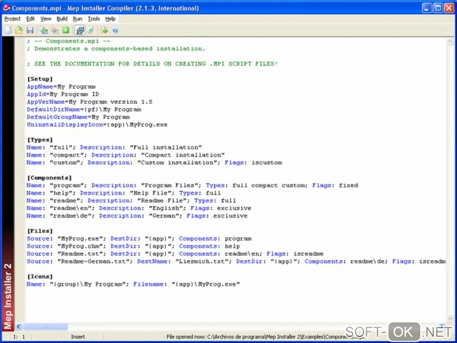This screenshot has height=343, width=457.
Task: Click the vertical scrollbar down arrow
Action: (450, 318)
